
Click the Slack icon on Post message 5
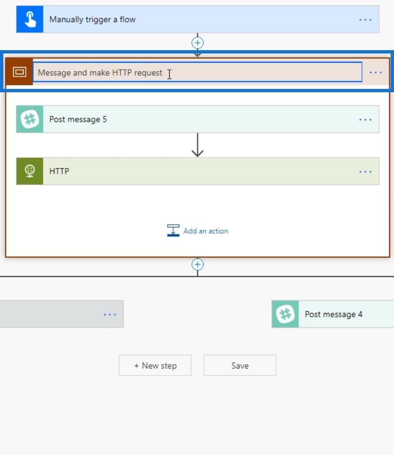[x=30, y=119]
